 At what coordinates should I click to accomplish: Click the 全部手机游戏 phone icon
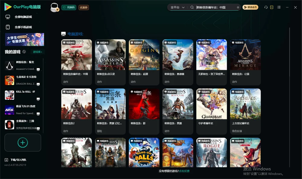[x=8, y=27]
